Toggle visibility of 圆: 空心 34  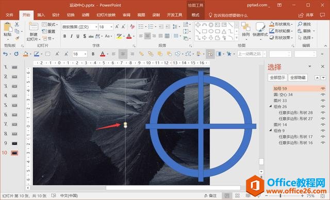[x=323, y=95]
